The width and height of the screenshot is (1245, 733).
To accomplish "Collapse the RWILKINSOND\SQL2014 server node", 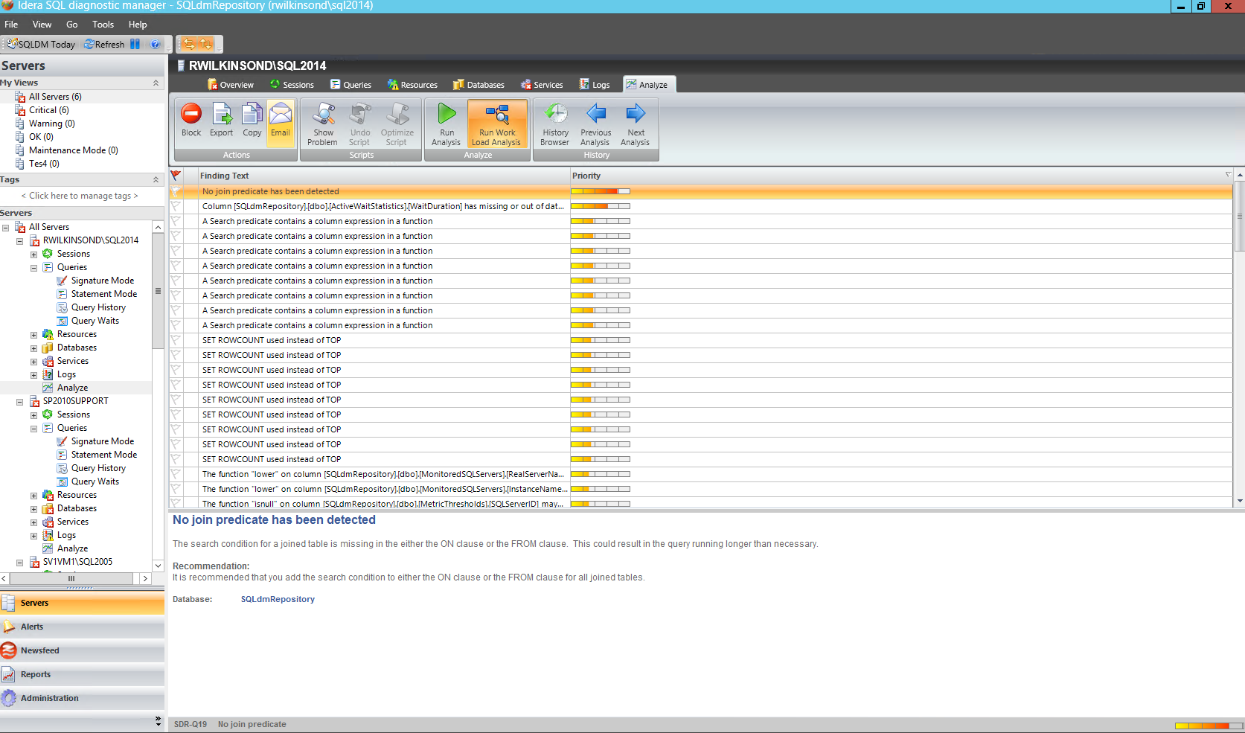I will [20, 241].
